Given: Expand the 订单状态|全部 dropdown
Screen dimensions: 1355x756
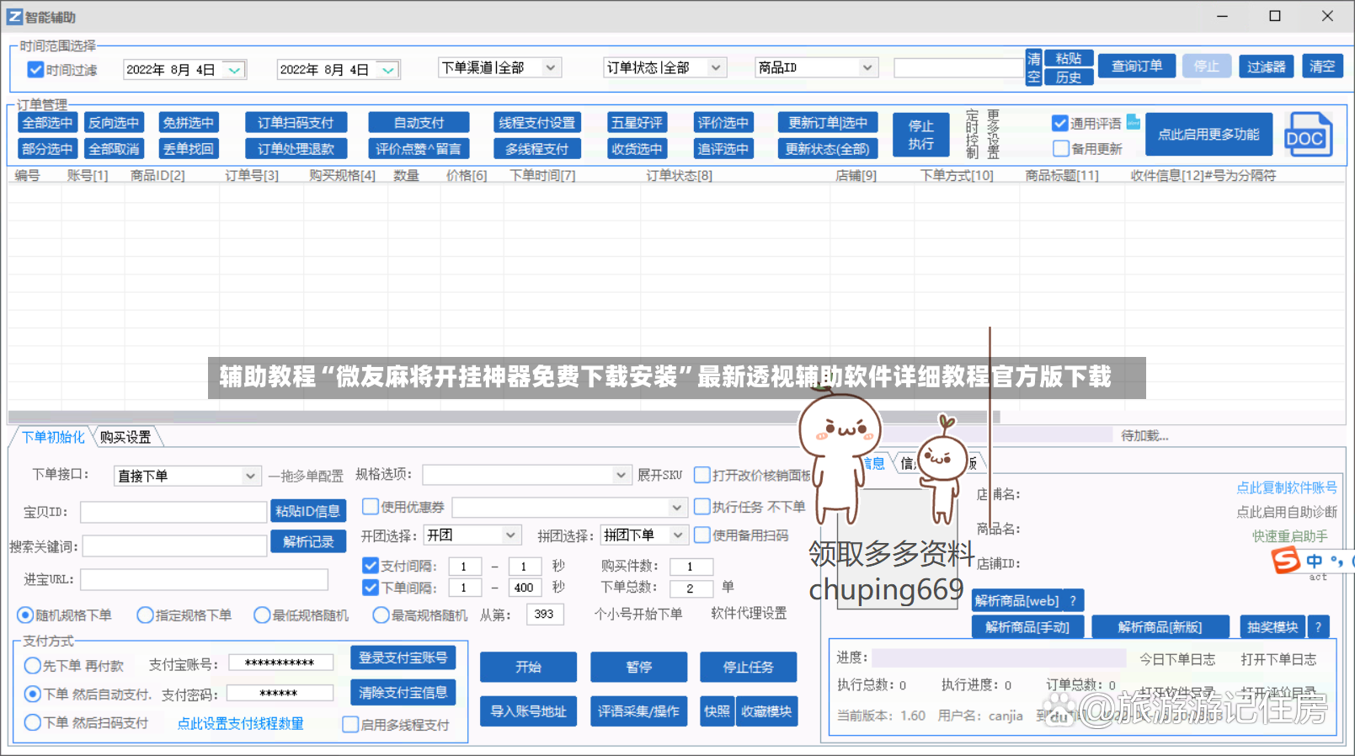Looking at the screenshot, I should [716, 67].
